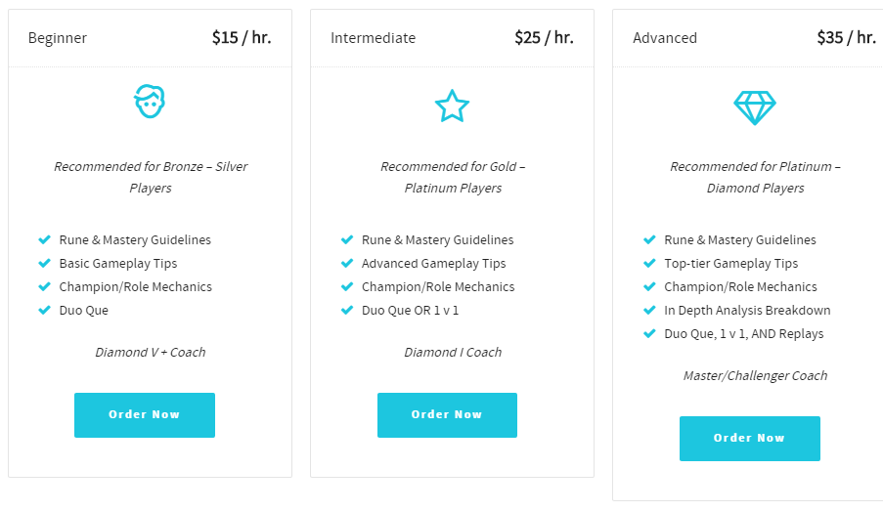883x512 pixels.
Task: Click Duo Que, 1 v 1, AND Replays item
Action: point(743,333)
